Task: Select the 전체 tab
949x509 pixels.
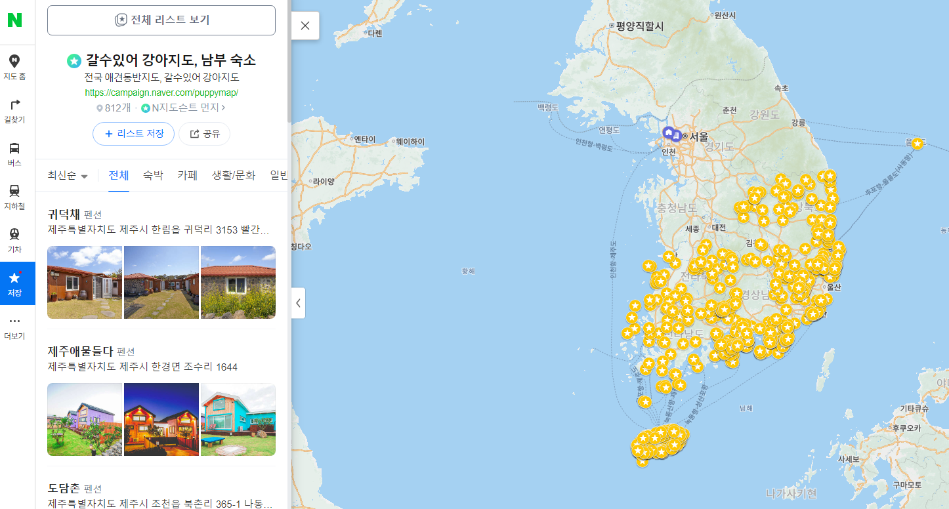Action: 119,175
